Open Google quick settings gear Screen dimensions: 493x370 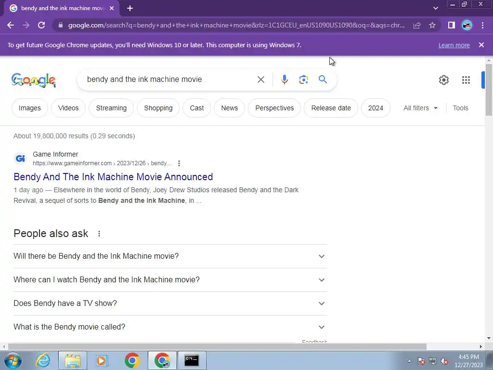tap(443, 80)
